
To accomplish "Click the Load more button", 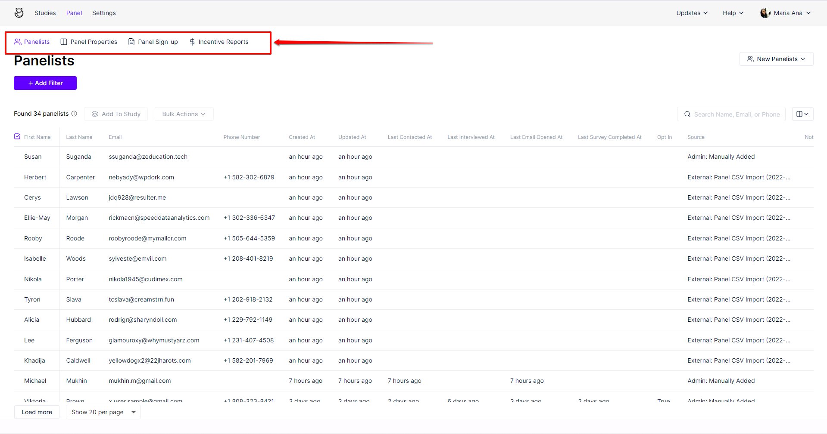I will (37, 412).
